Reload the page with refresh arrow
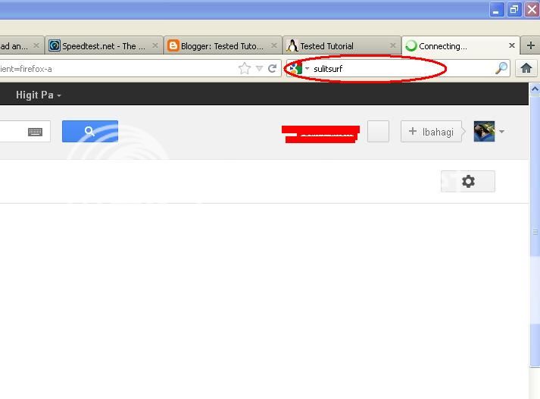Screen dimensions: 540x399 pyautogui.click(x=273, y=68)
